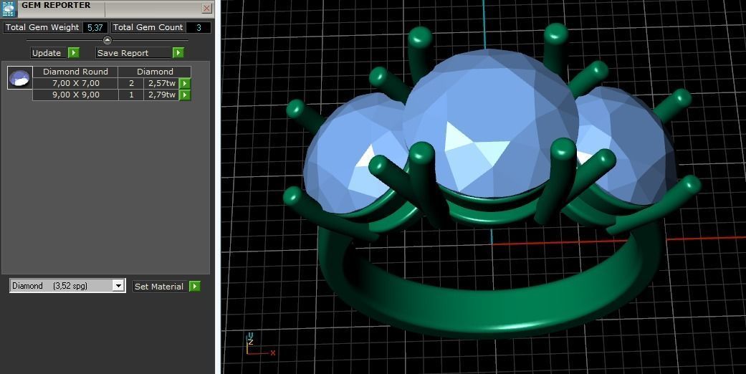746x374 pixels.
Task: Click the Diamond material header cell
Action: tap(155, 72)
